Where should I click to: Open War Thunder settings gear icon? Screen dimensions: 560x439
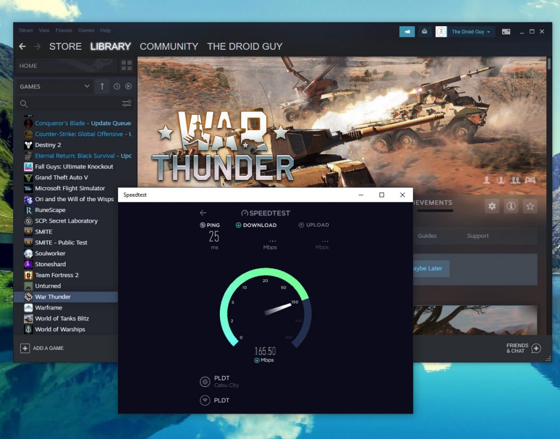point(492,206)
